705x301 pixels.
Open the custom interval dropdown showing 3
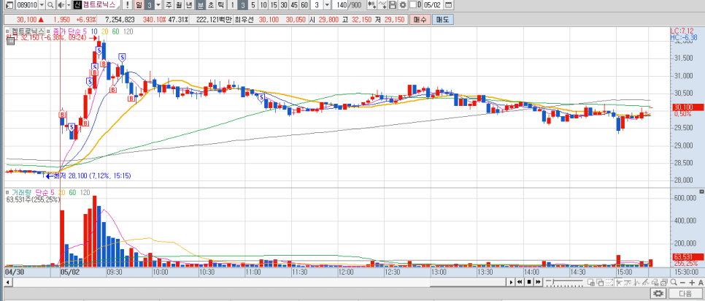[327, 5]
